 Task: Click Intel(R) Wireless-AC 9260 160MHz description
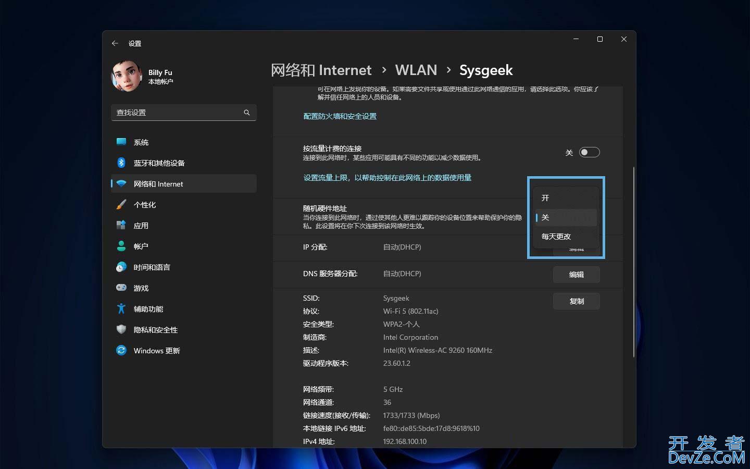[x=438, y=350]
